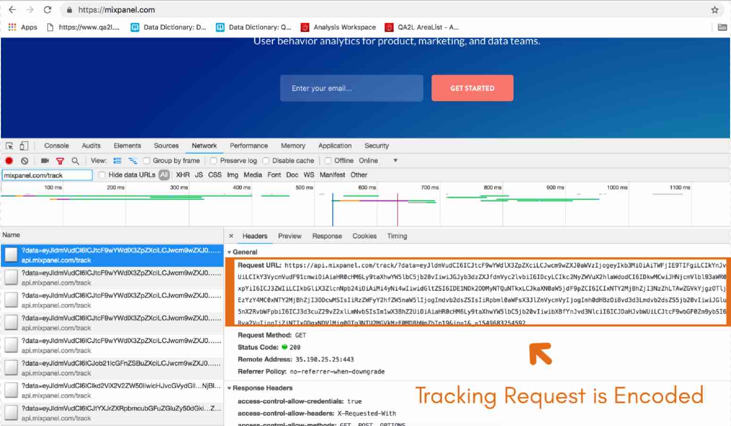Focus the Enter your email field
Image resolution: width=731 pixels, height=426 pixels.
(x=351, y=88)
